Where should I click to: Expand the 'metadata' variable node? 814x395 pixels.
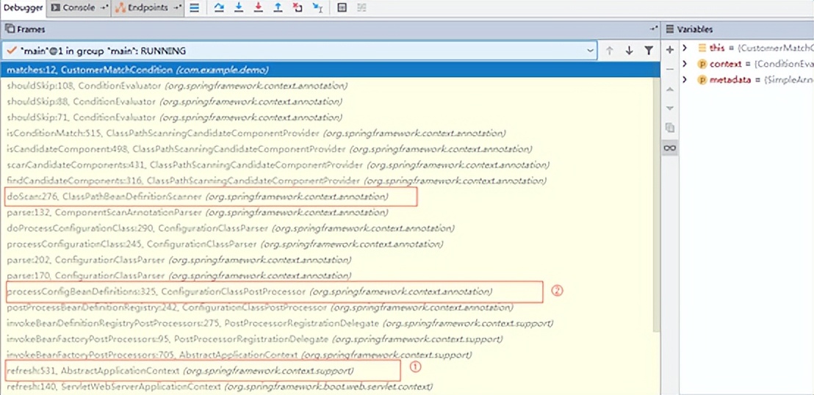click(x=685, y=80)
